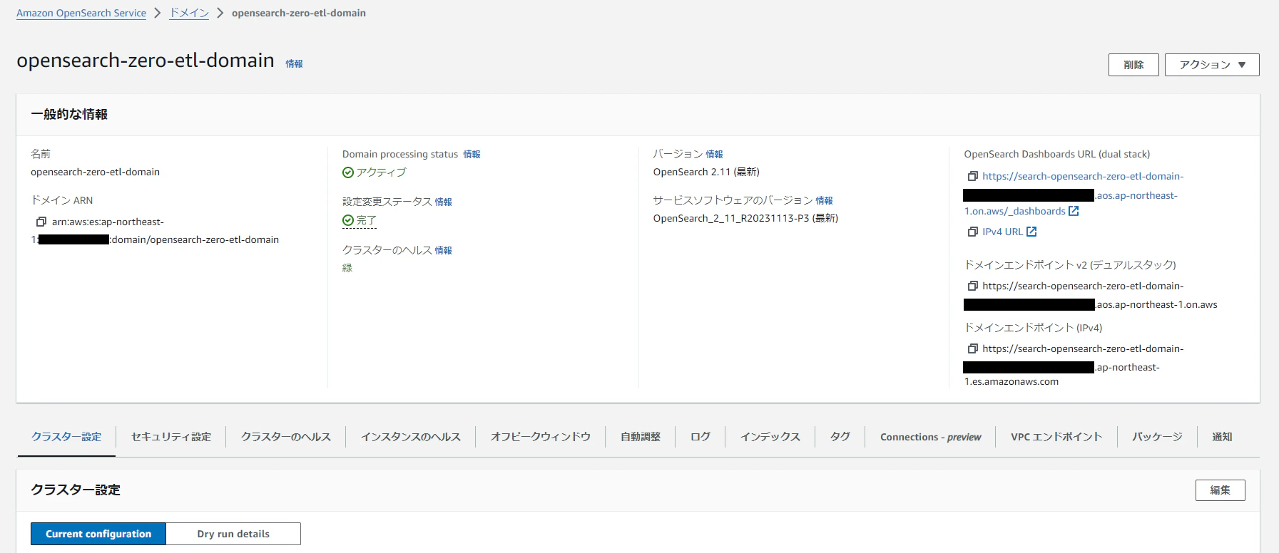Open the ログ tab
This screenshot has height=553, width=1279.
700,437
